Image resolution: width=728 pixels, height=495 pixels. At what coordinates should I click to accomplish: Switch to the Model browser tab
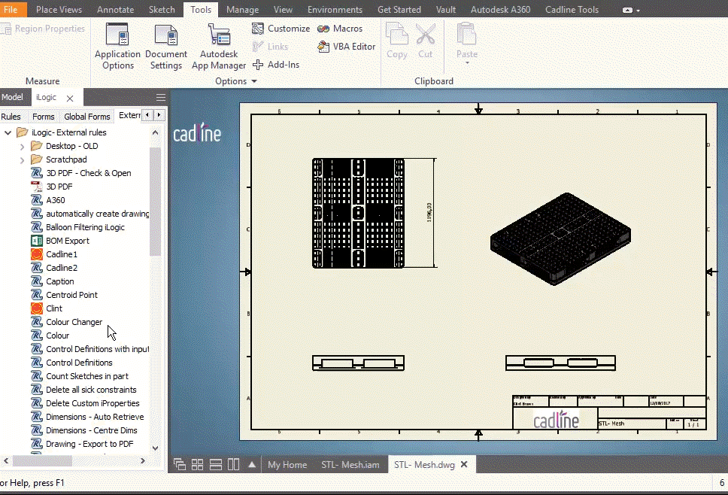[12, 97]
